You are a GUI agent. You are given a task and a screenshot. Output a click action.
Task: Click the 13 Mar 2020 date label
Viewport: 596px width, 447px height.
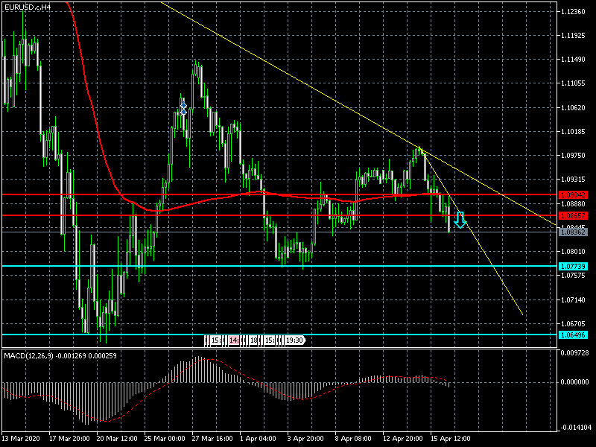click(22, 439)
